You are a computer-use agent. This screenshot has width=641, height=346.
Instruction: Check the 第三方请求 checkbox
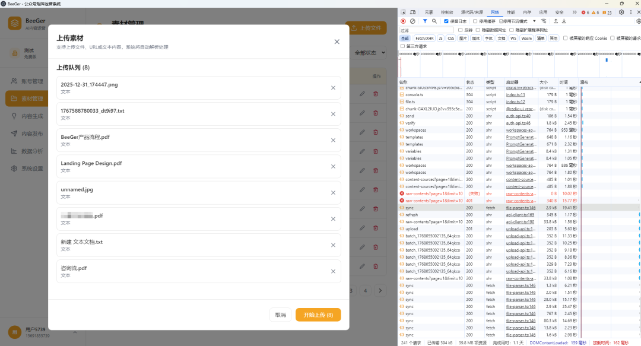coord(403,46)
